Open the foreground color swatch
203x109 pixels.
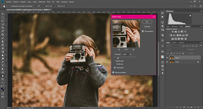click(2, 89)
